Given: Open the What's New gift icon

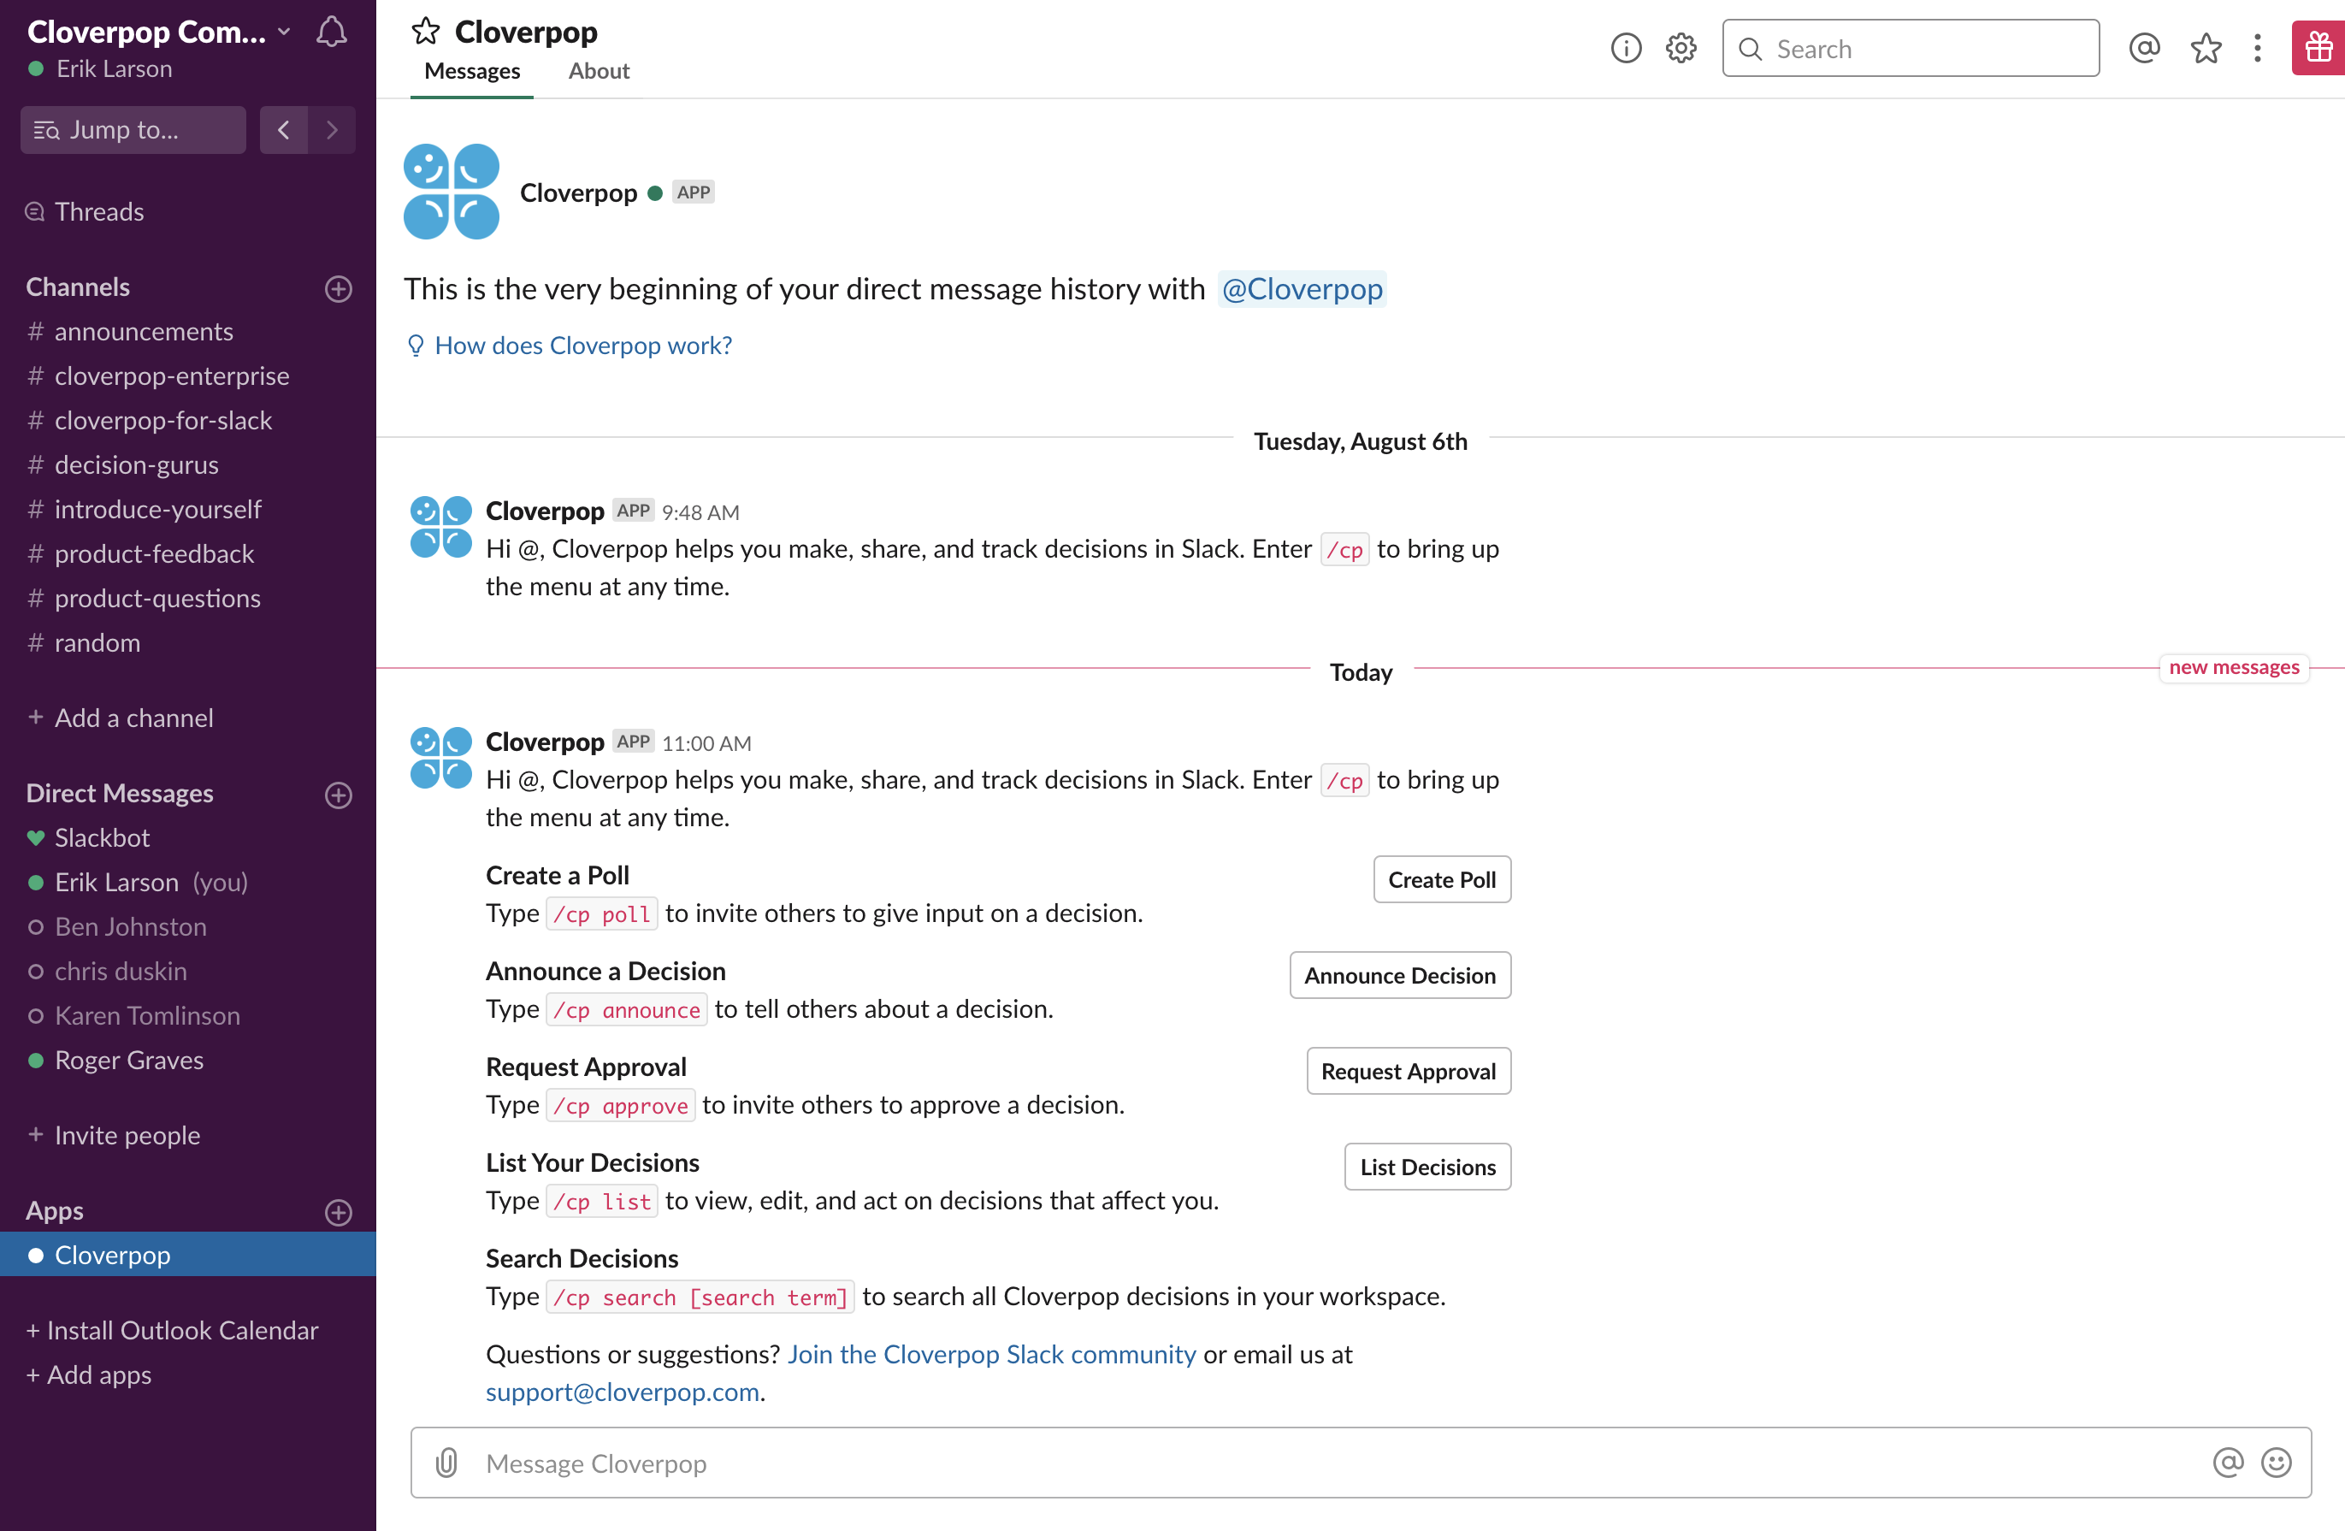Looking at the screenshot, I should [x=2318, y=47].
